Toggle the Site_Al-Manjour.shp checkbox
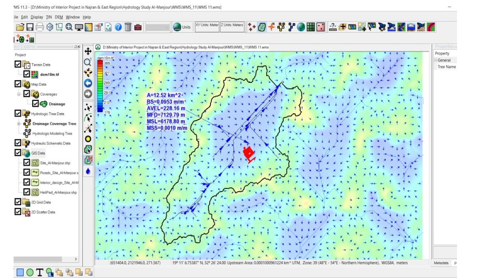479x278 pixels. (x=26, y=163)
